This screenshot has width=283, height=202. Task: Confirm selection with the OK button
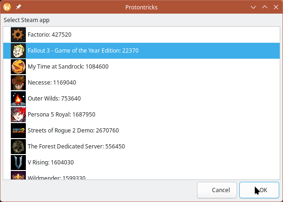pyautogui.click(x=259, y=190)
